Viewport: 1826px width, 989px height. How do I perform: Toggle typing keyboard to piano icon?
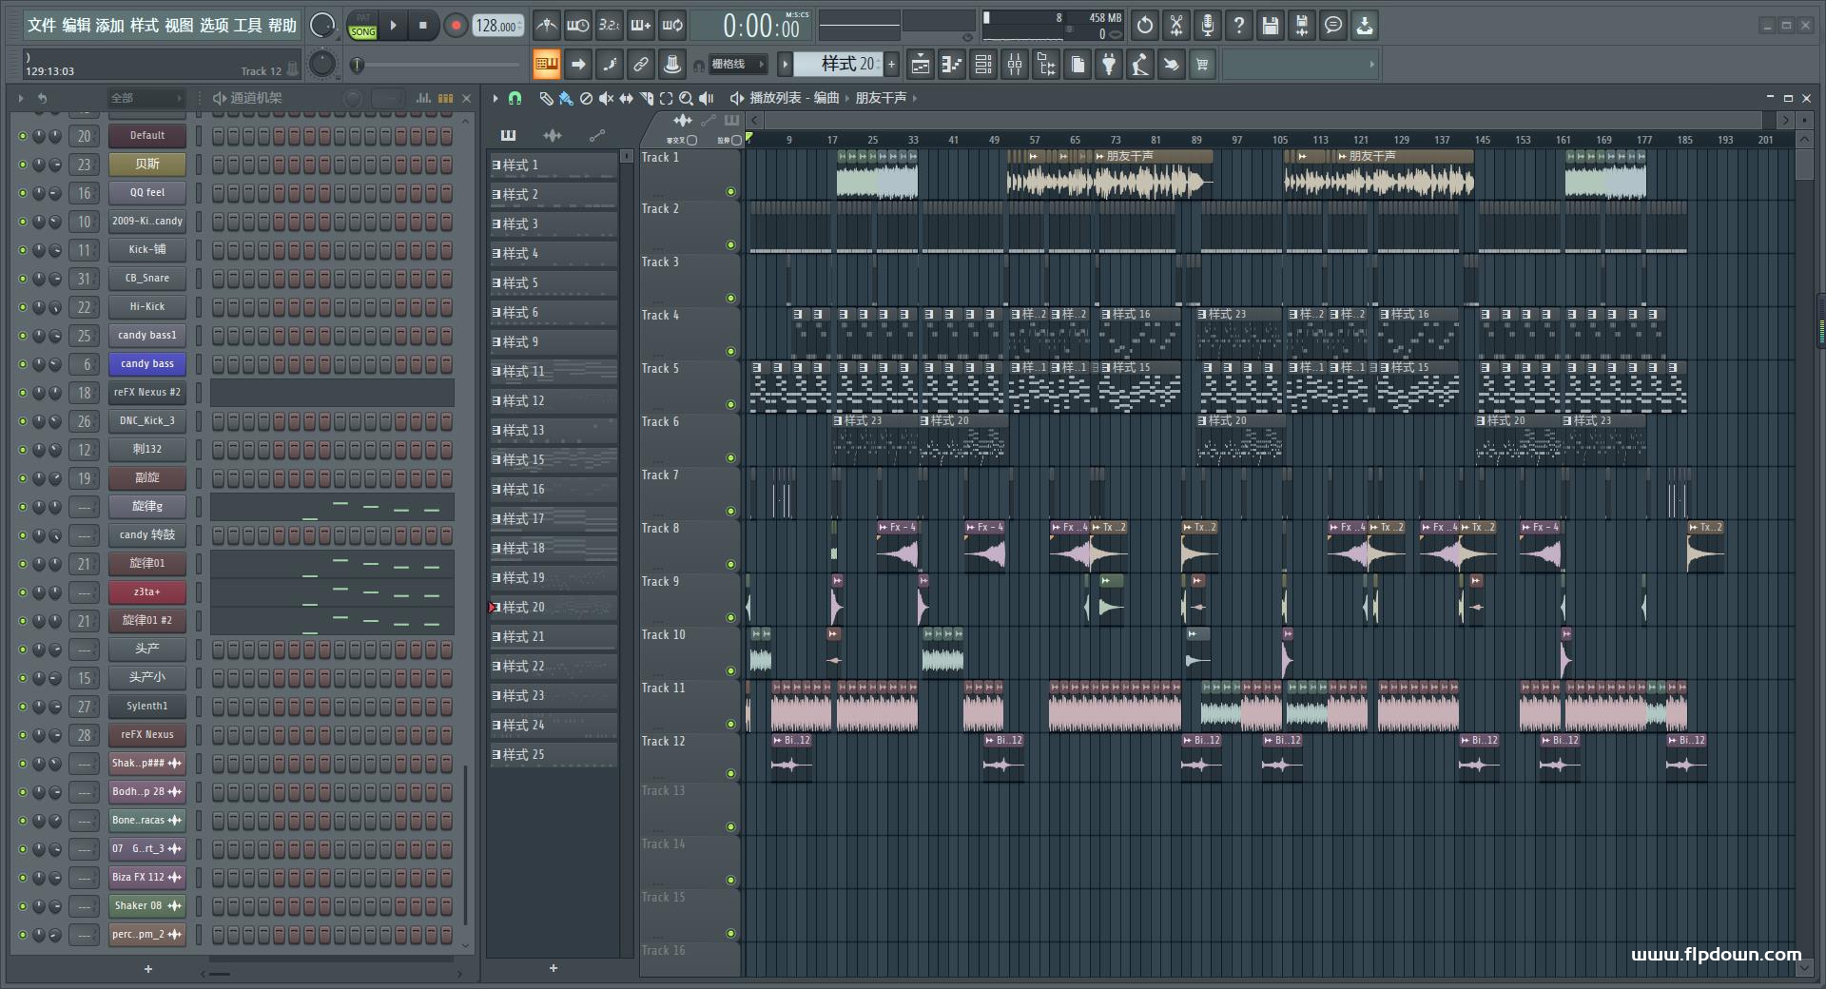pos(546,65)
